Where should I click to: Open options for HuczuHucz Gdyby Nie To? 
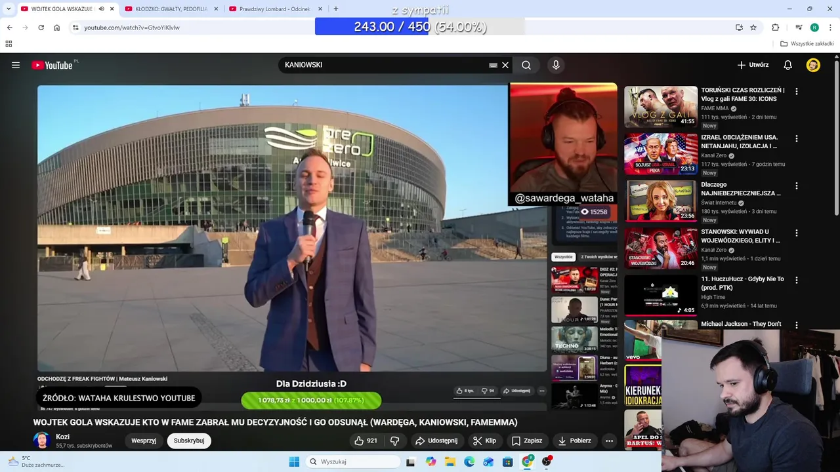click(x=797, y=280)
